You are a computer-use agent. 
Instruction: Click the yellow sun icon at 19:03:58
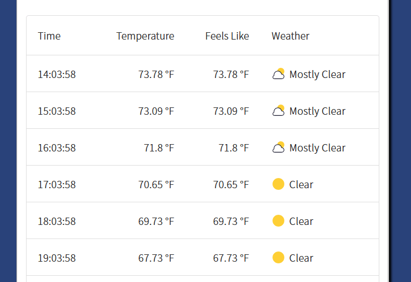278,257
